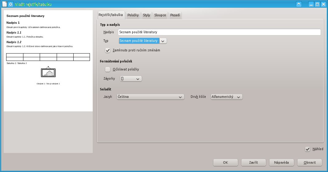Click the Nápověda help button
The width and height of the screenshot is (328, 172).
pyautogui.click(x=281, y=162)
